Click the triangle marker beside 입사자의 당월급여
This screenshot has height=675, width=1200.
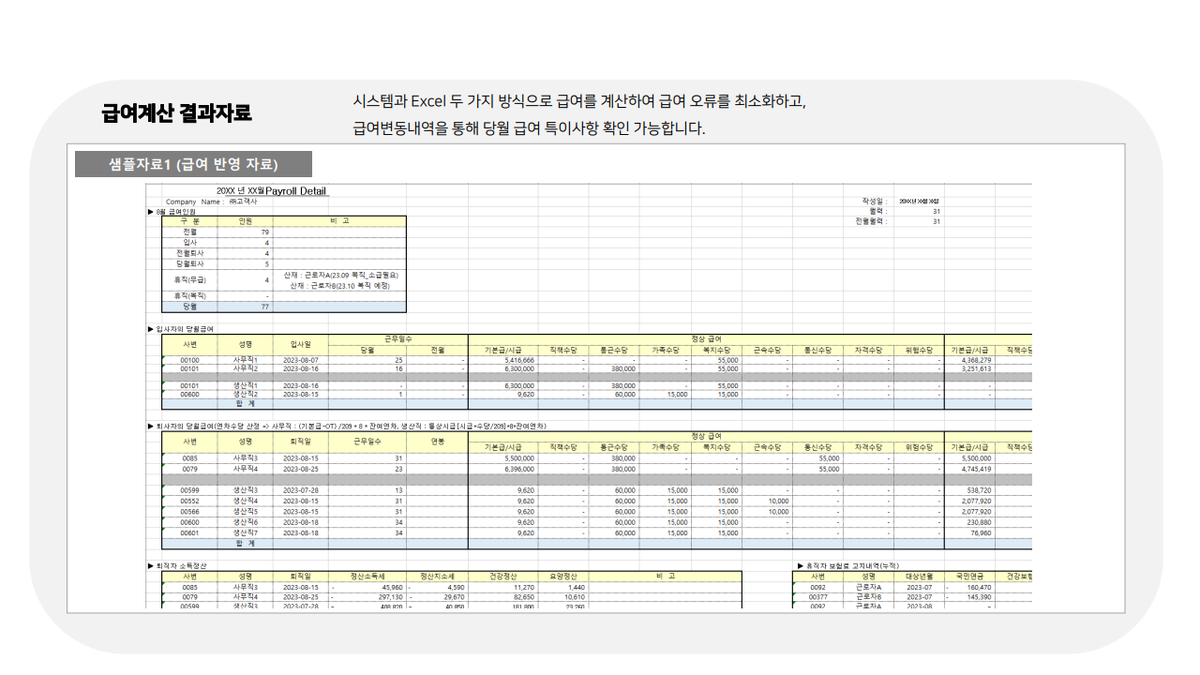150,329
